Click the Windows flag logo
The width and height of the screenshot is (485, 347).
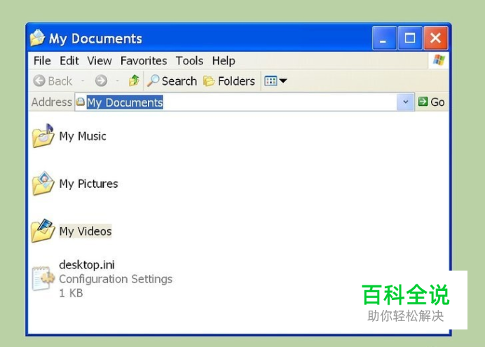439,60
